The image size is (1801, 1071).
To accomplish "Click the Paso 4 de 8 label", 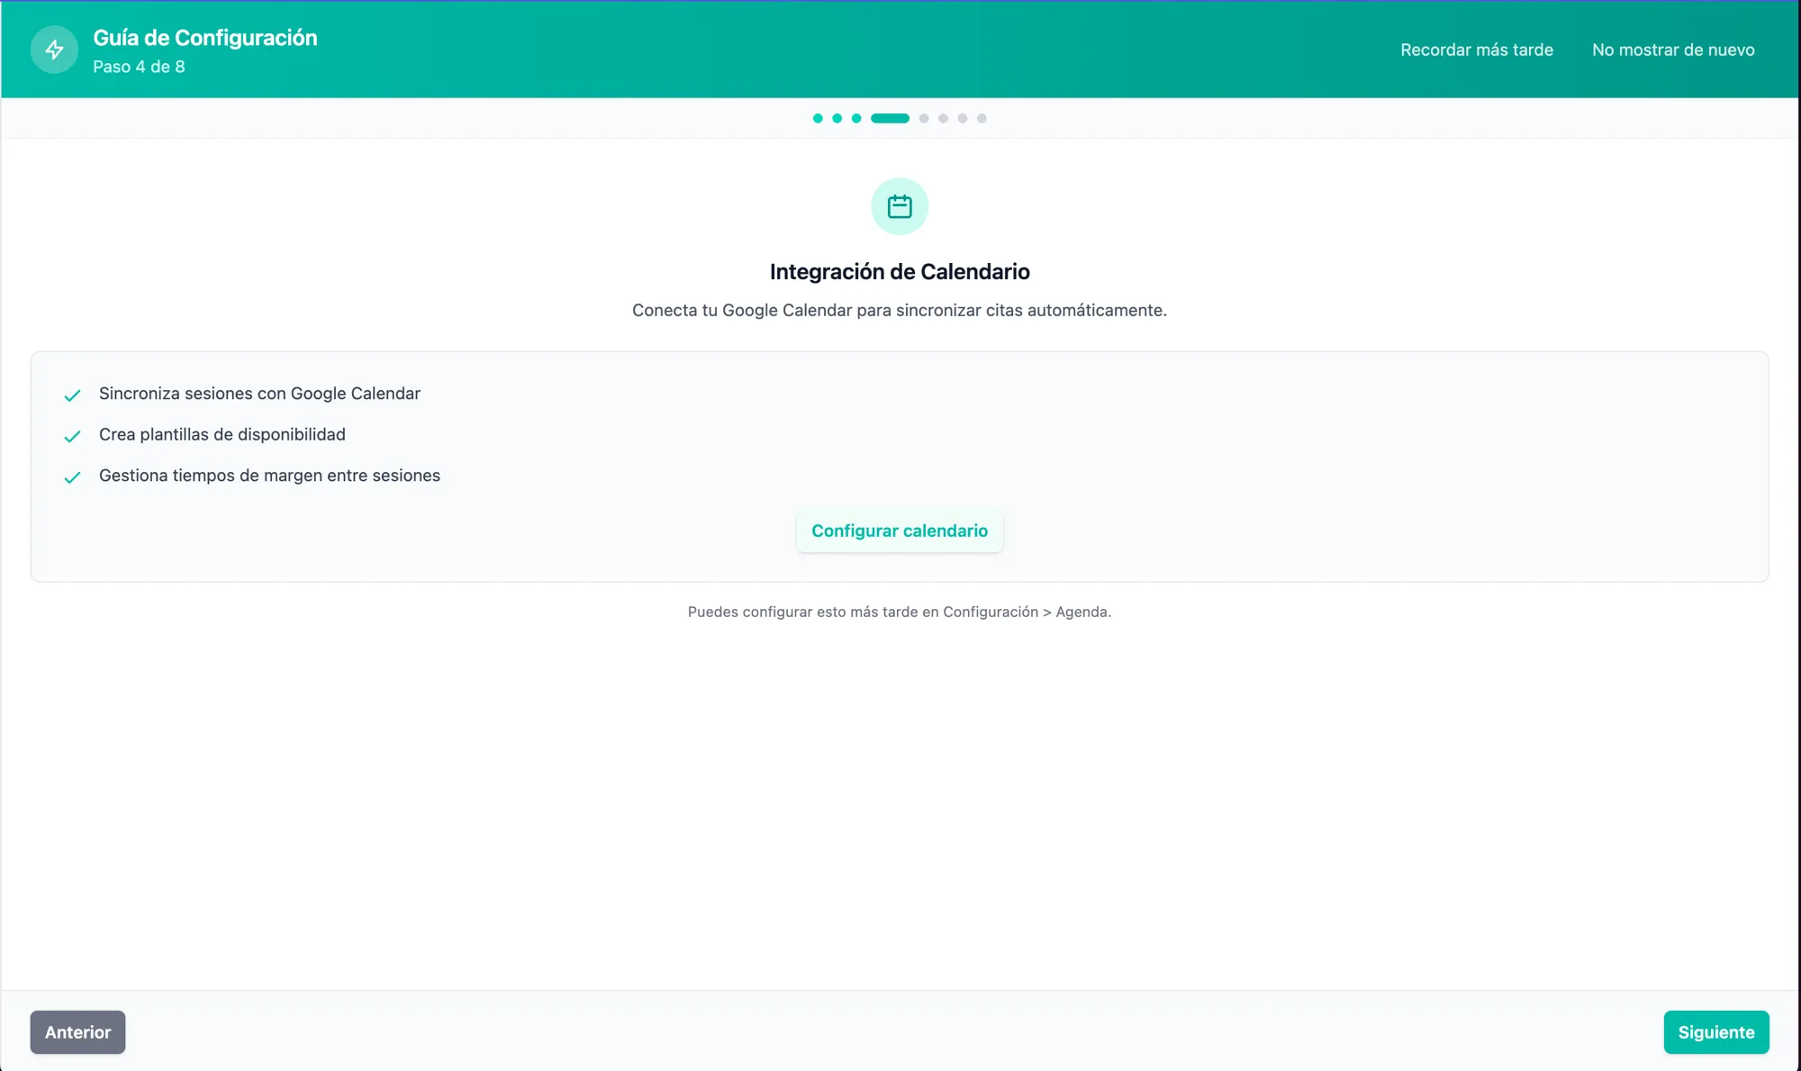I will [x=139, y=67].
